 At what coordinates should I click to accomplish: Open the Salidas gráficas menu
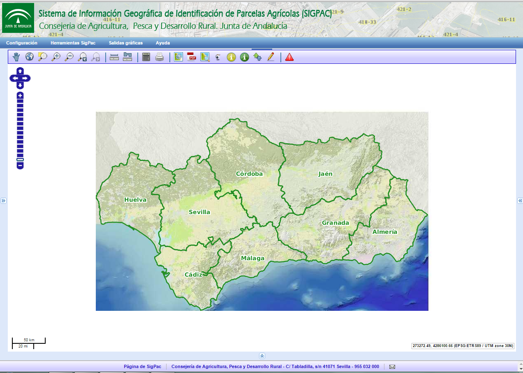click(125, 43)
